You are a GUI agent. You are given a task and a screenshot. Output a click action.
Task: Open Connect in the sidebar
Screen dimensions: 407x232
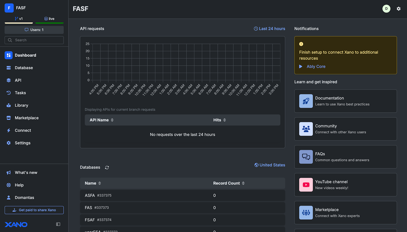[34, 130]
